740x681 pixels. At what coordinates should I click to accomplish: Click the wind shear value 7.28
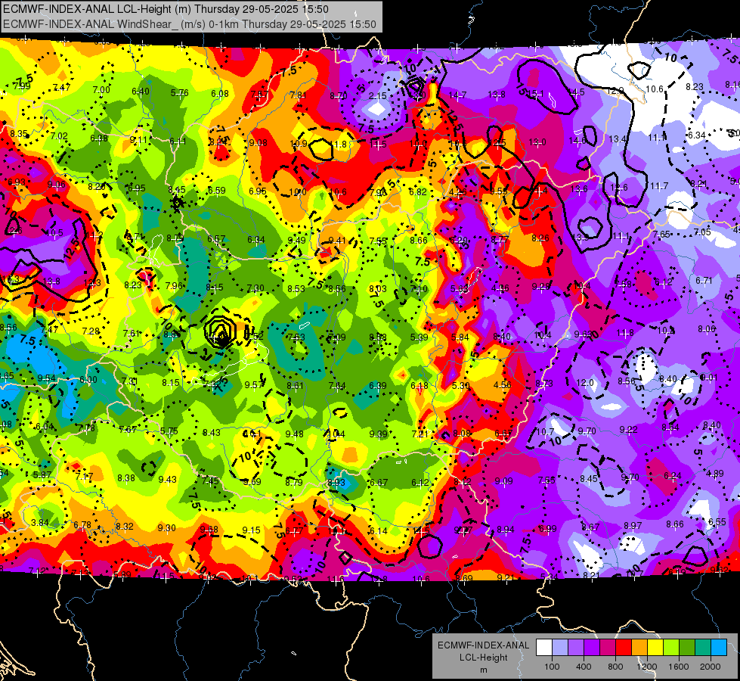[91, 331]
